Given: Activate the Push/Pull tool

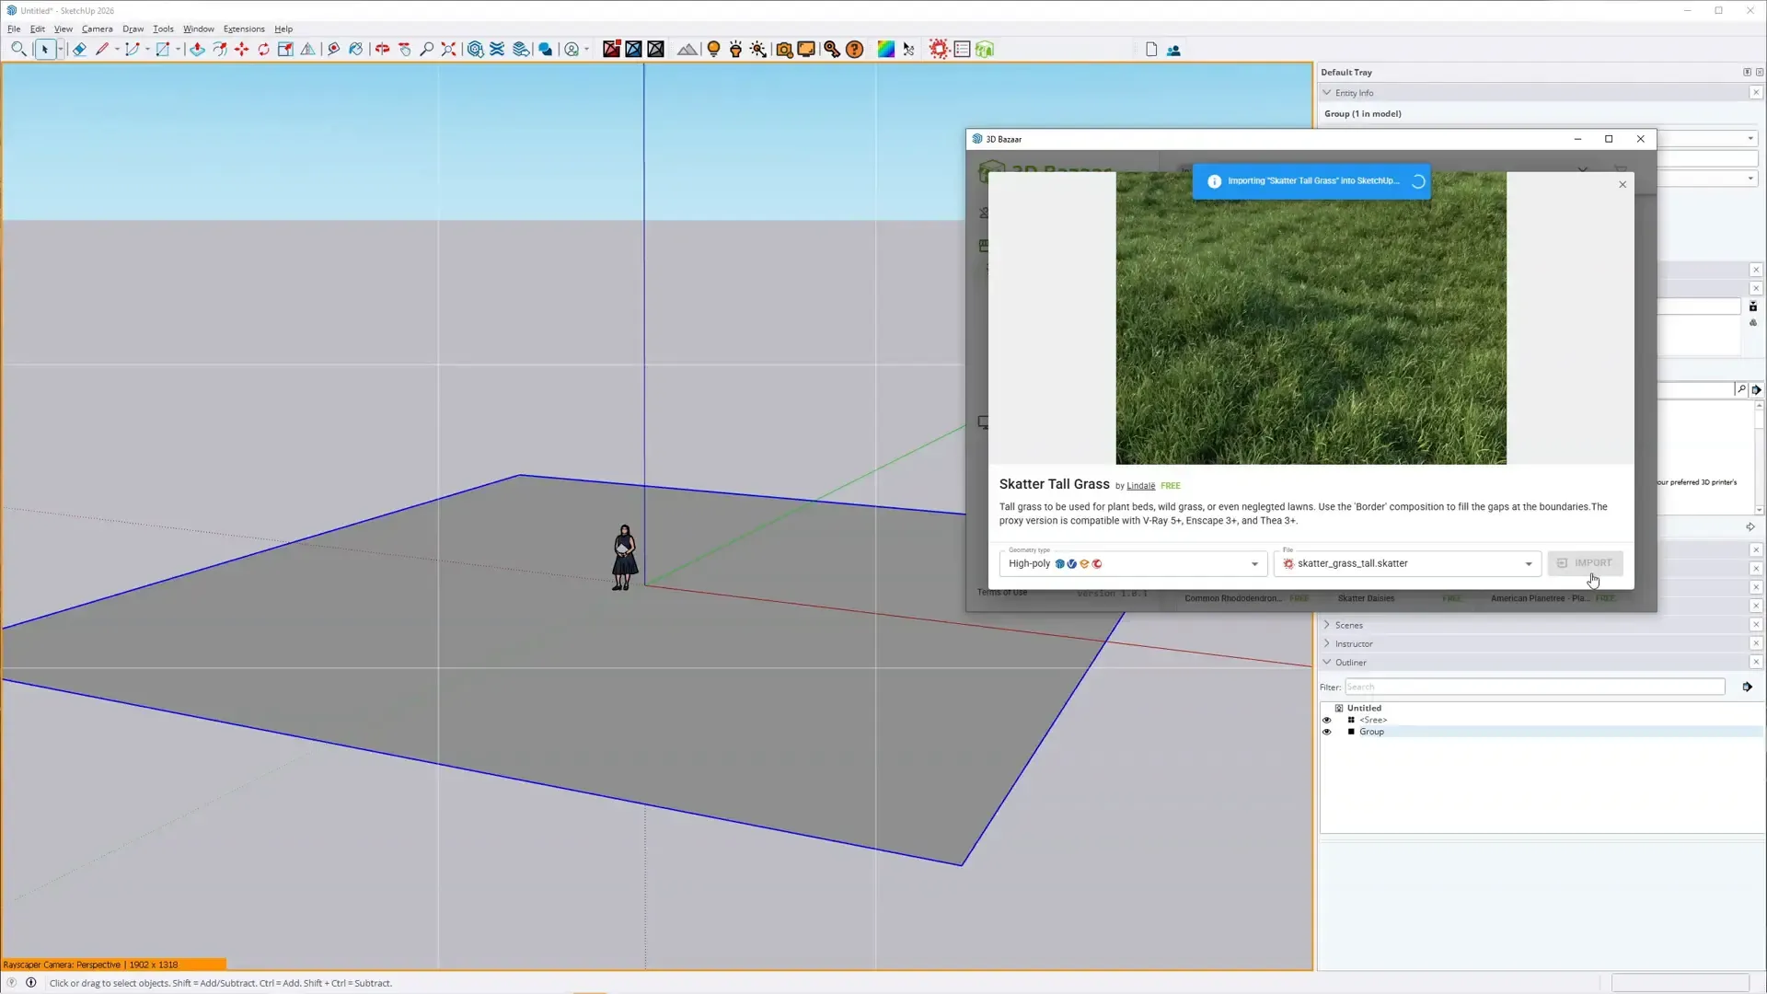Looking at the screenshot, I should point(197,49).
